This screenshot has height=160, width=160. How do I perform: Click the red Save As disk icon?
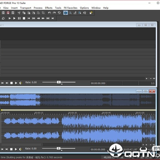click(x=8, y=13)
